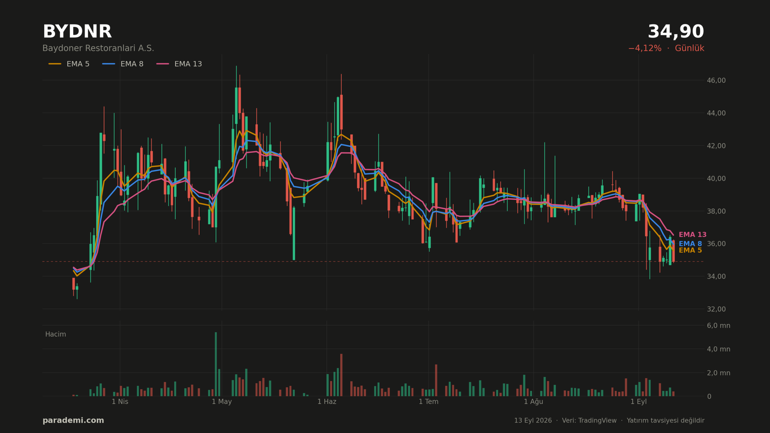Click the last price value 34,90
This screenshot has height=433, width=770.
coord(676,32)
